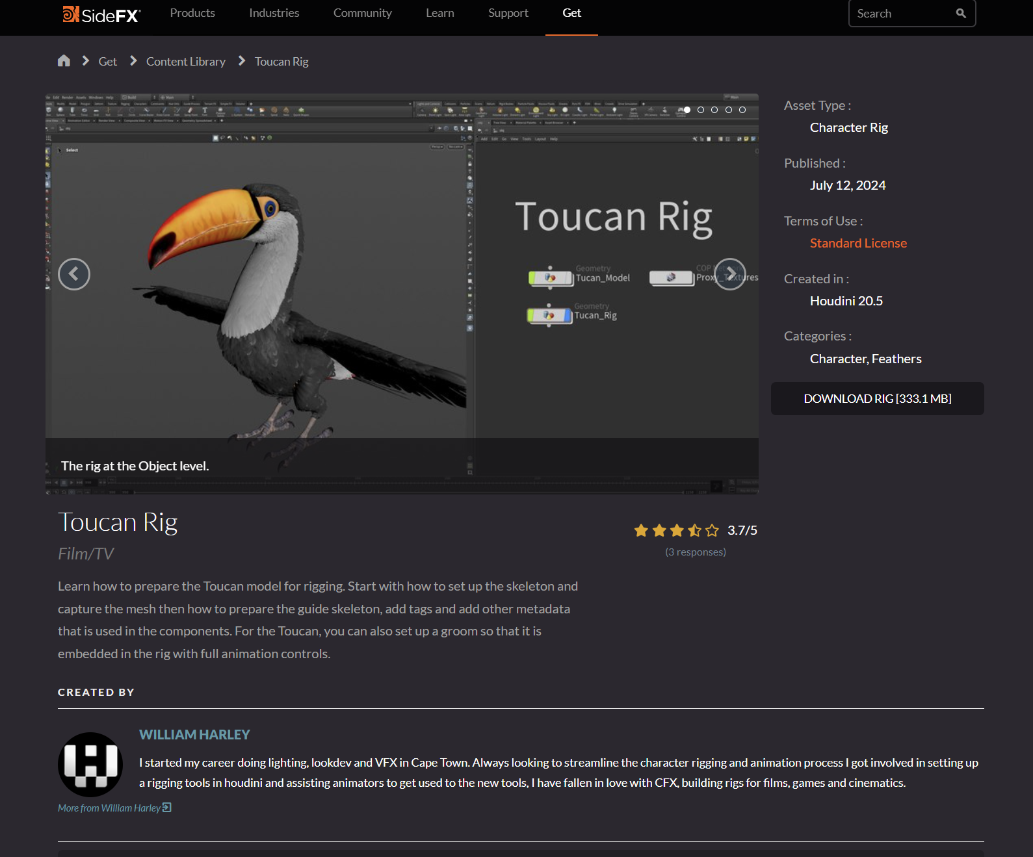Click the 'Character Rig' asset type text
1033x857 pixels.
849,128
